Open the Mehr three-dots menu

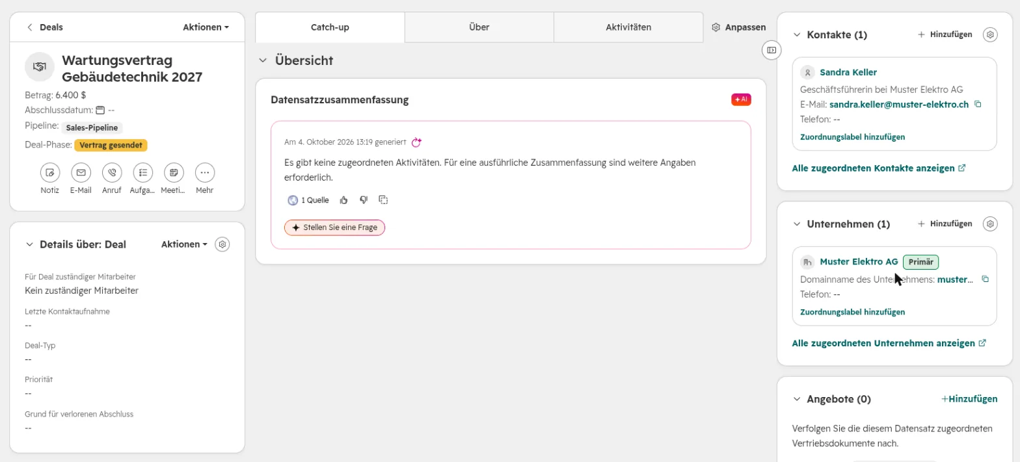(205, 173)
